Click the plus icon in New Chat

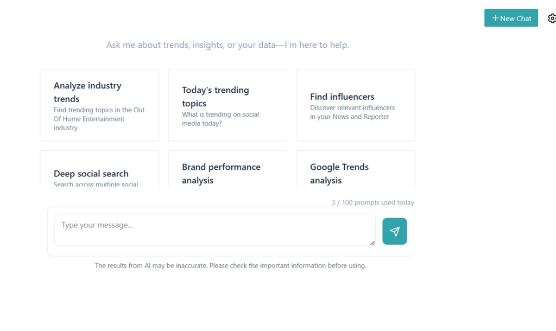495,18
